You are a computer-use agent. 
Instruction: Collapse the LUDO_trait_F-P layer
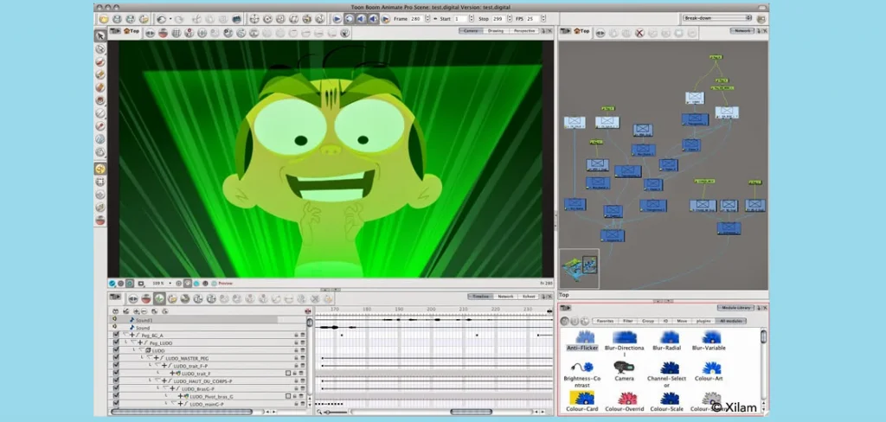pyautogui.click(x=157, y=366)
